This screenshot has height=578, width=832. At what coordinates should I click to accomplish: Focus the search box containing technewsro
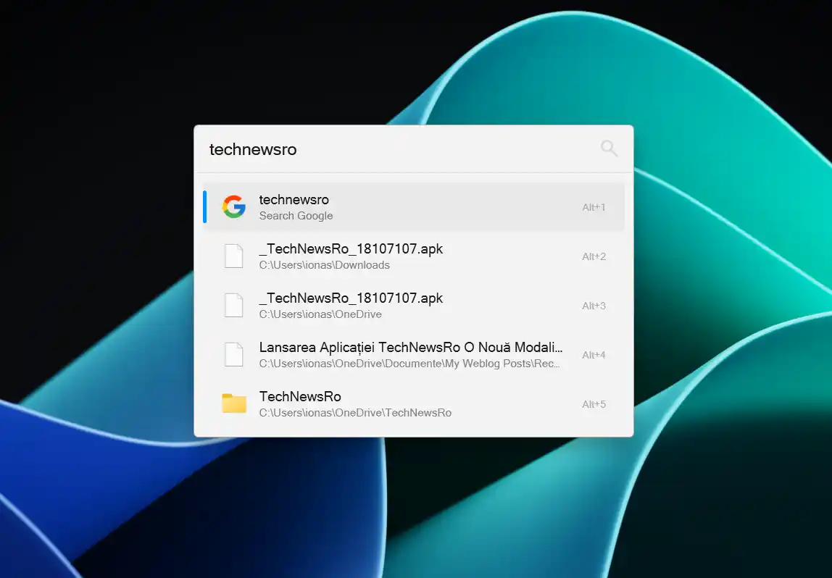(x=391, y=149)
